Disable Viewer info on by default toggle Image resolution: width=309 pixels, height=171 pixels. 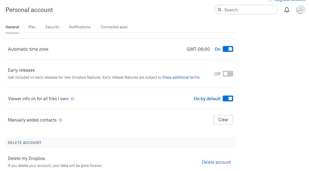pyautogui.click(x=228, y=98)
